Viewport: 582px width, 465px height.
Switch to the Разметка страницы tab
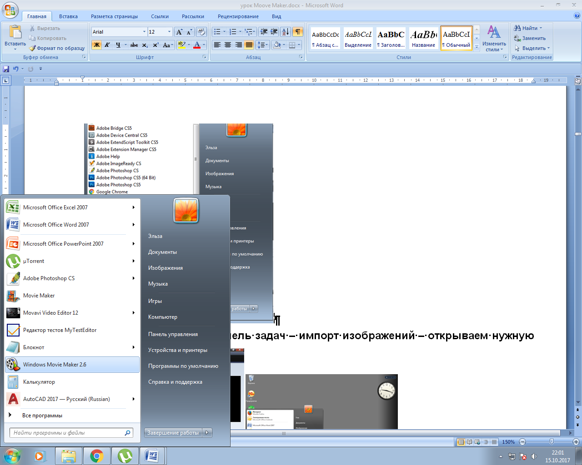click(114, 16)
